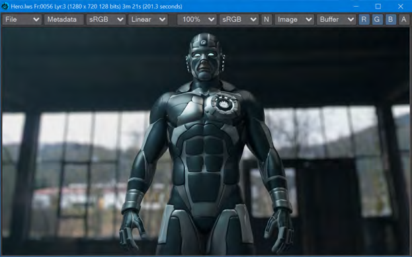412x257 pixels.
Task: Expand the Buffer dropdown
Action: (x=337, y=19)
